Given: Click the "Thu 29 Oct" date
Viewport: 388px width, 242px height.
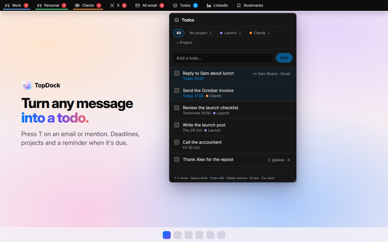Looking at the screenshot, I should pos(192,130).
